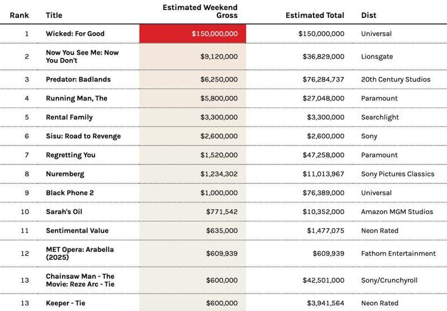This screenshot has height=311, width=447.
Task: Click the Sarah's Oil title
Action: [x=64, y=212]
